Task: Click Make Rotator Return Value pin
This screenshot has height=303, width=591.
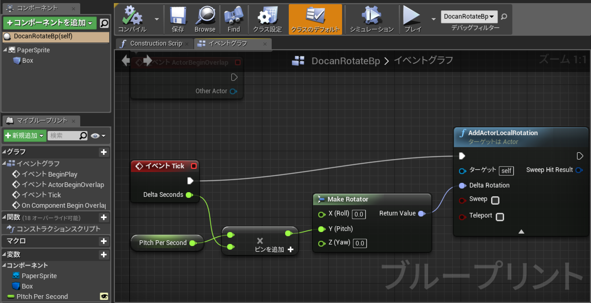Action: point(422,213)
